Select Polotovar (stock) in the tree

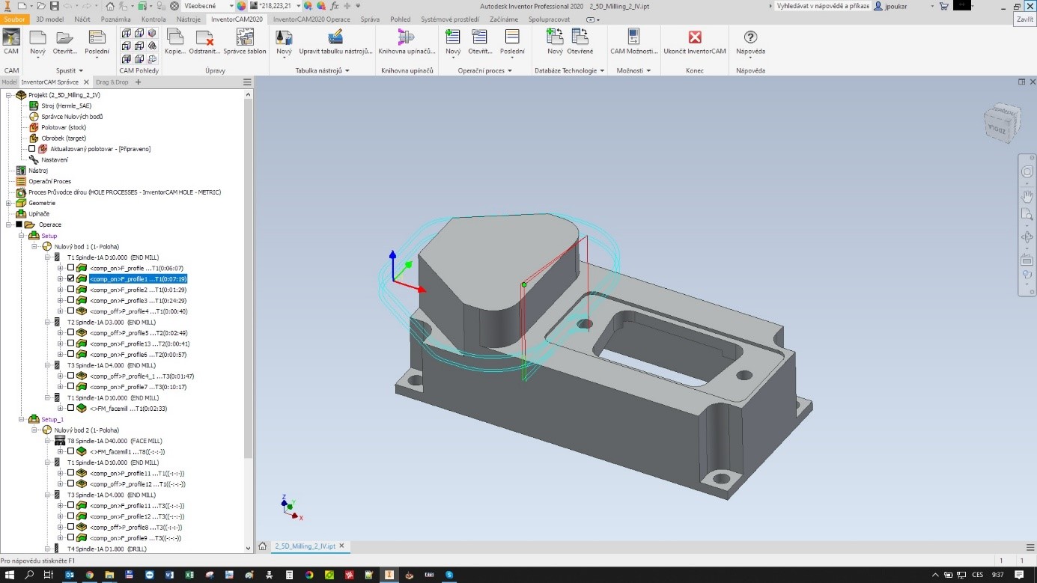pos(64,127)
